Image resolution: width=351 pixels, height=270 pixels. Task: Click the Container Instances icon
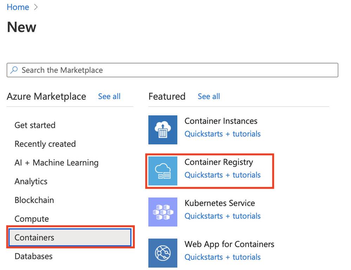163,130
